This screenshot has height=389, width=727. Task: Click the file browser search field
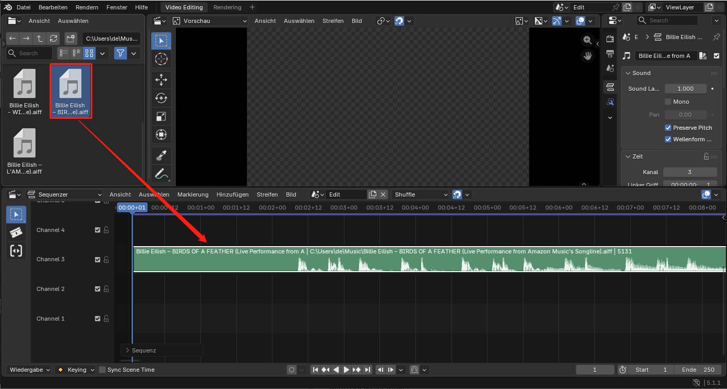click(x=29, y=53)
